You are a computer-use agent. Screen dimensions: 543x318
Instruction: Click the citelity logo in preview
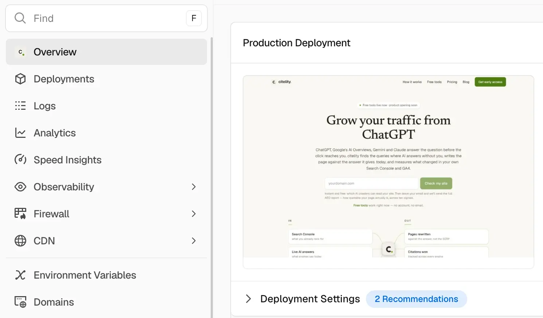point(282,82)
